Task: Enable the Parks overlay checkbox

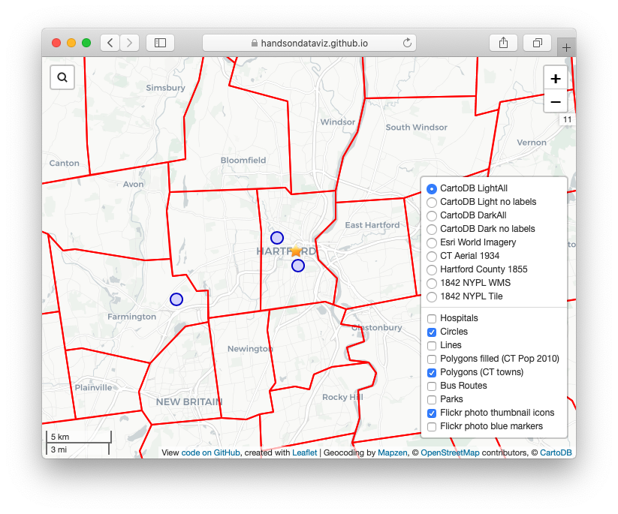Action: click(x=432, y=399)
